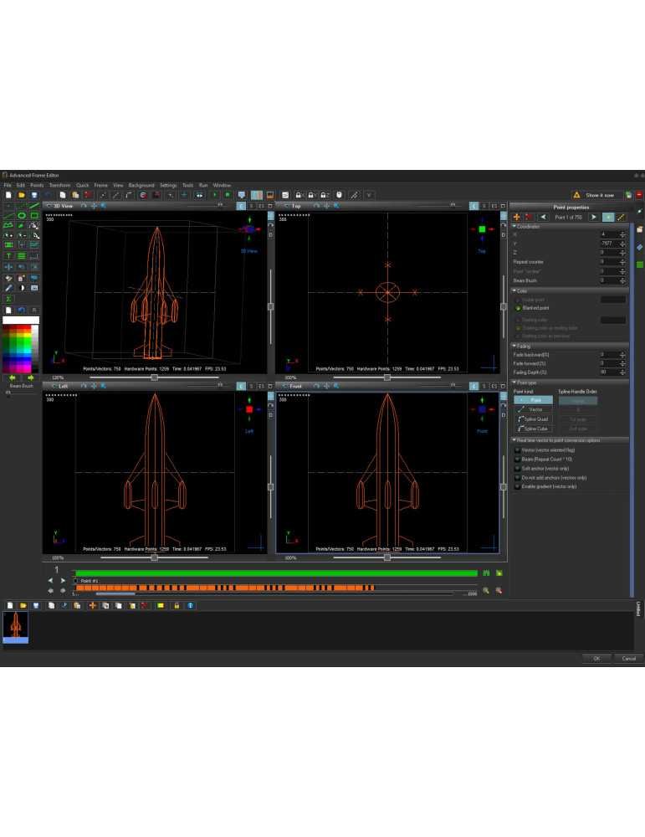This screenshot has width=645, height=837.
Task: Go to previous point arrow in Point properties
Action: (542, 217)
